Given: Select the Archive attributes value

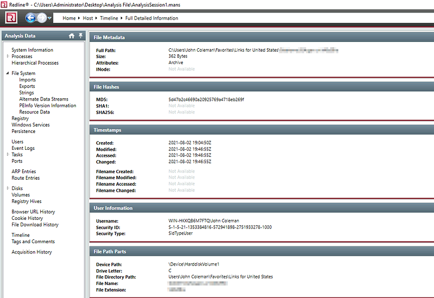Looking at the screenshot, I should click(x=176, y=62).
